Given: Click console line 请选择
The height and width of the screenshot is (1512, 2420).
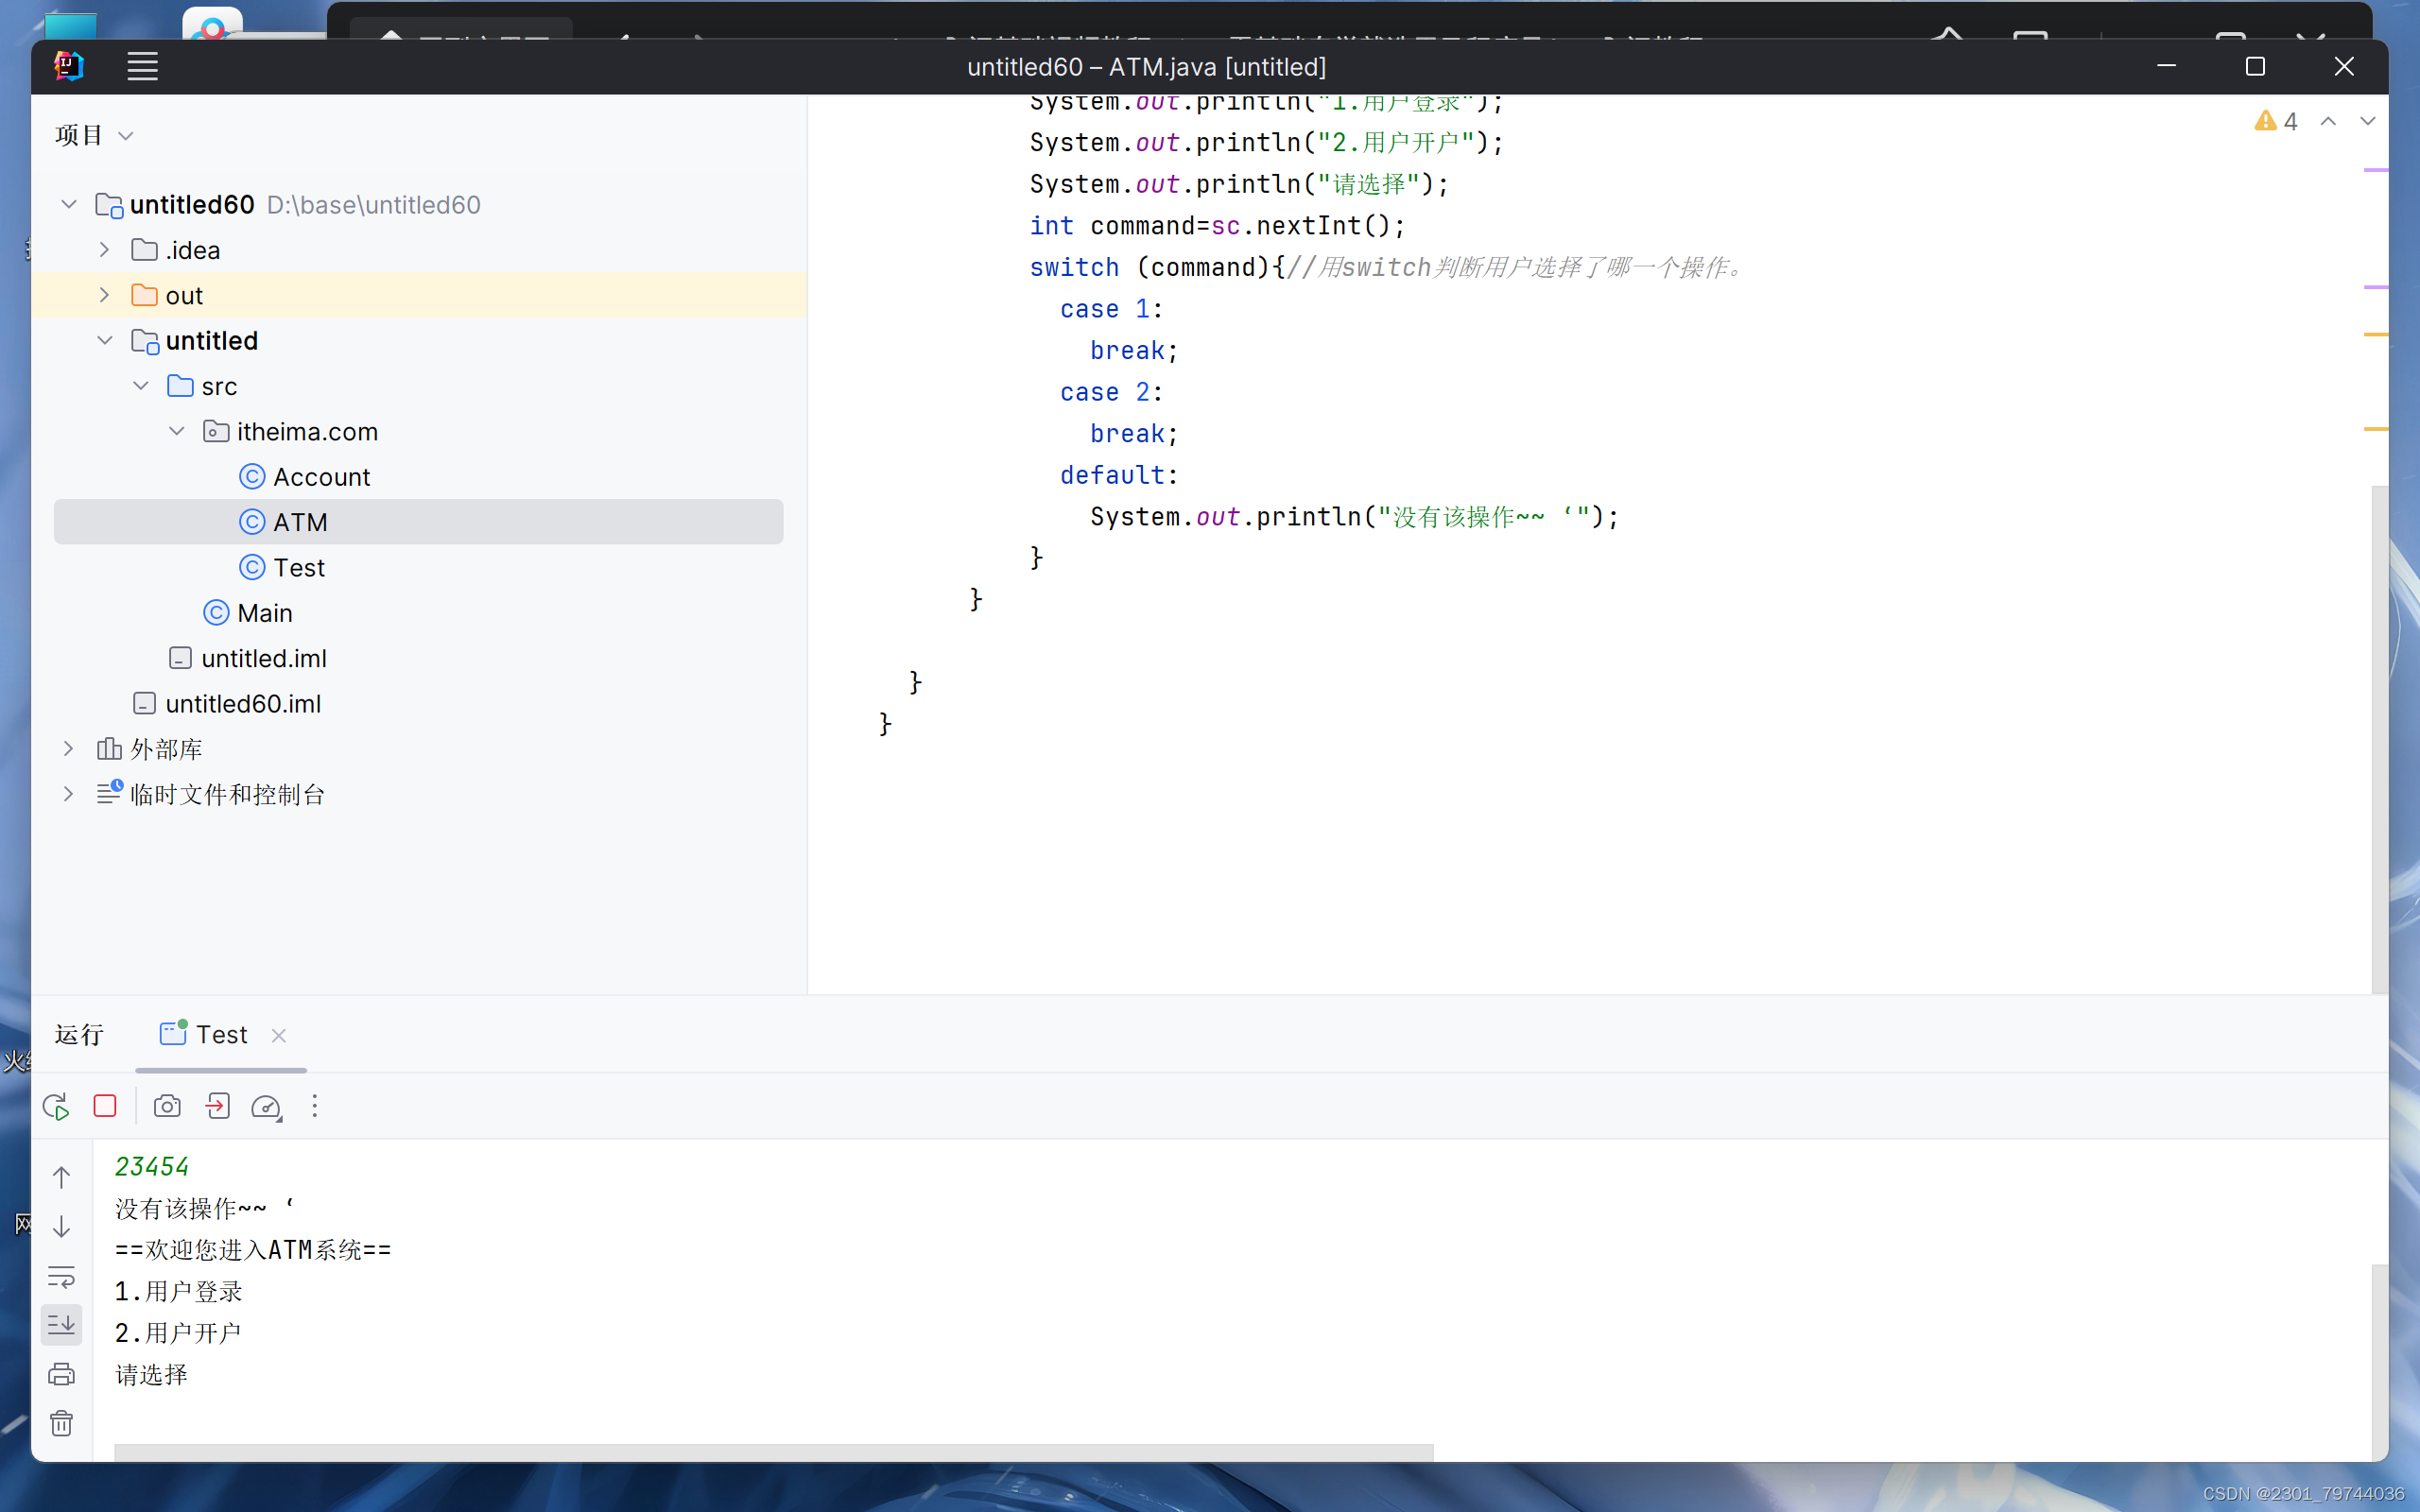Looking at the screenshot, I should [x=151, y=1375].
